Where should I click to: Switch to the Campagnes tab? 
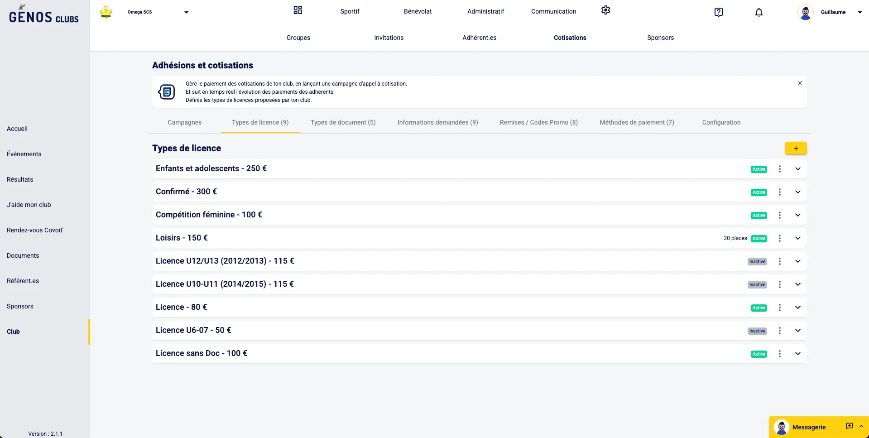click(184, 122)
